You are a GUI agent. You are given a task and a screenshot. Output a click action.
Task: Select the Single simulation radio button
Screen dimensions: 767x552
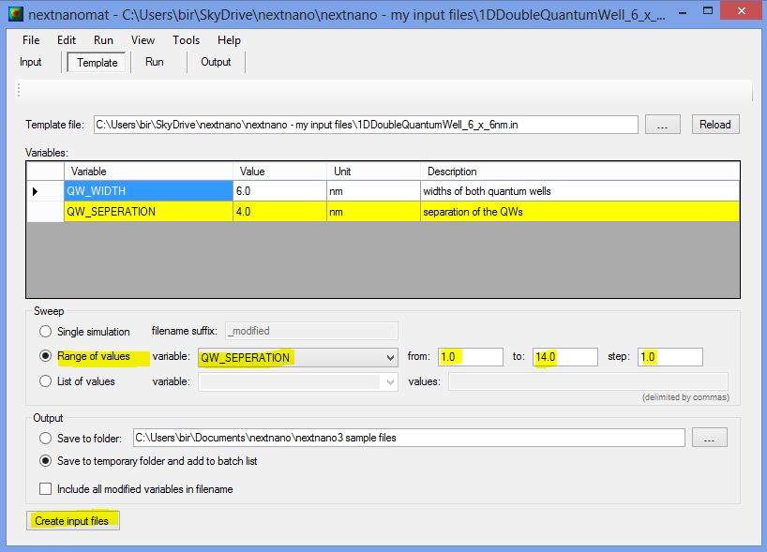45,331
